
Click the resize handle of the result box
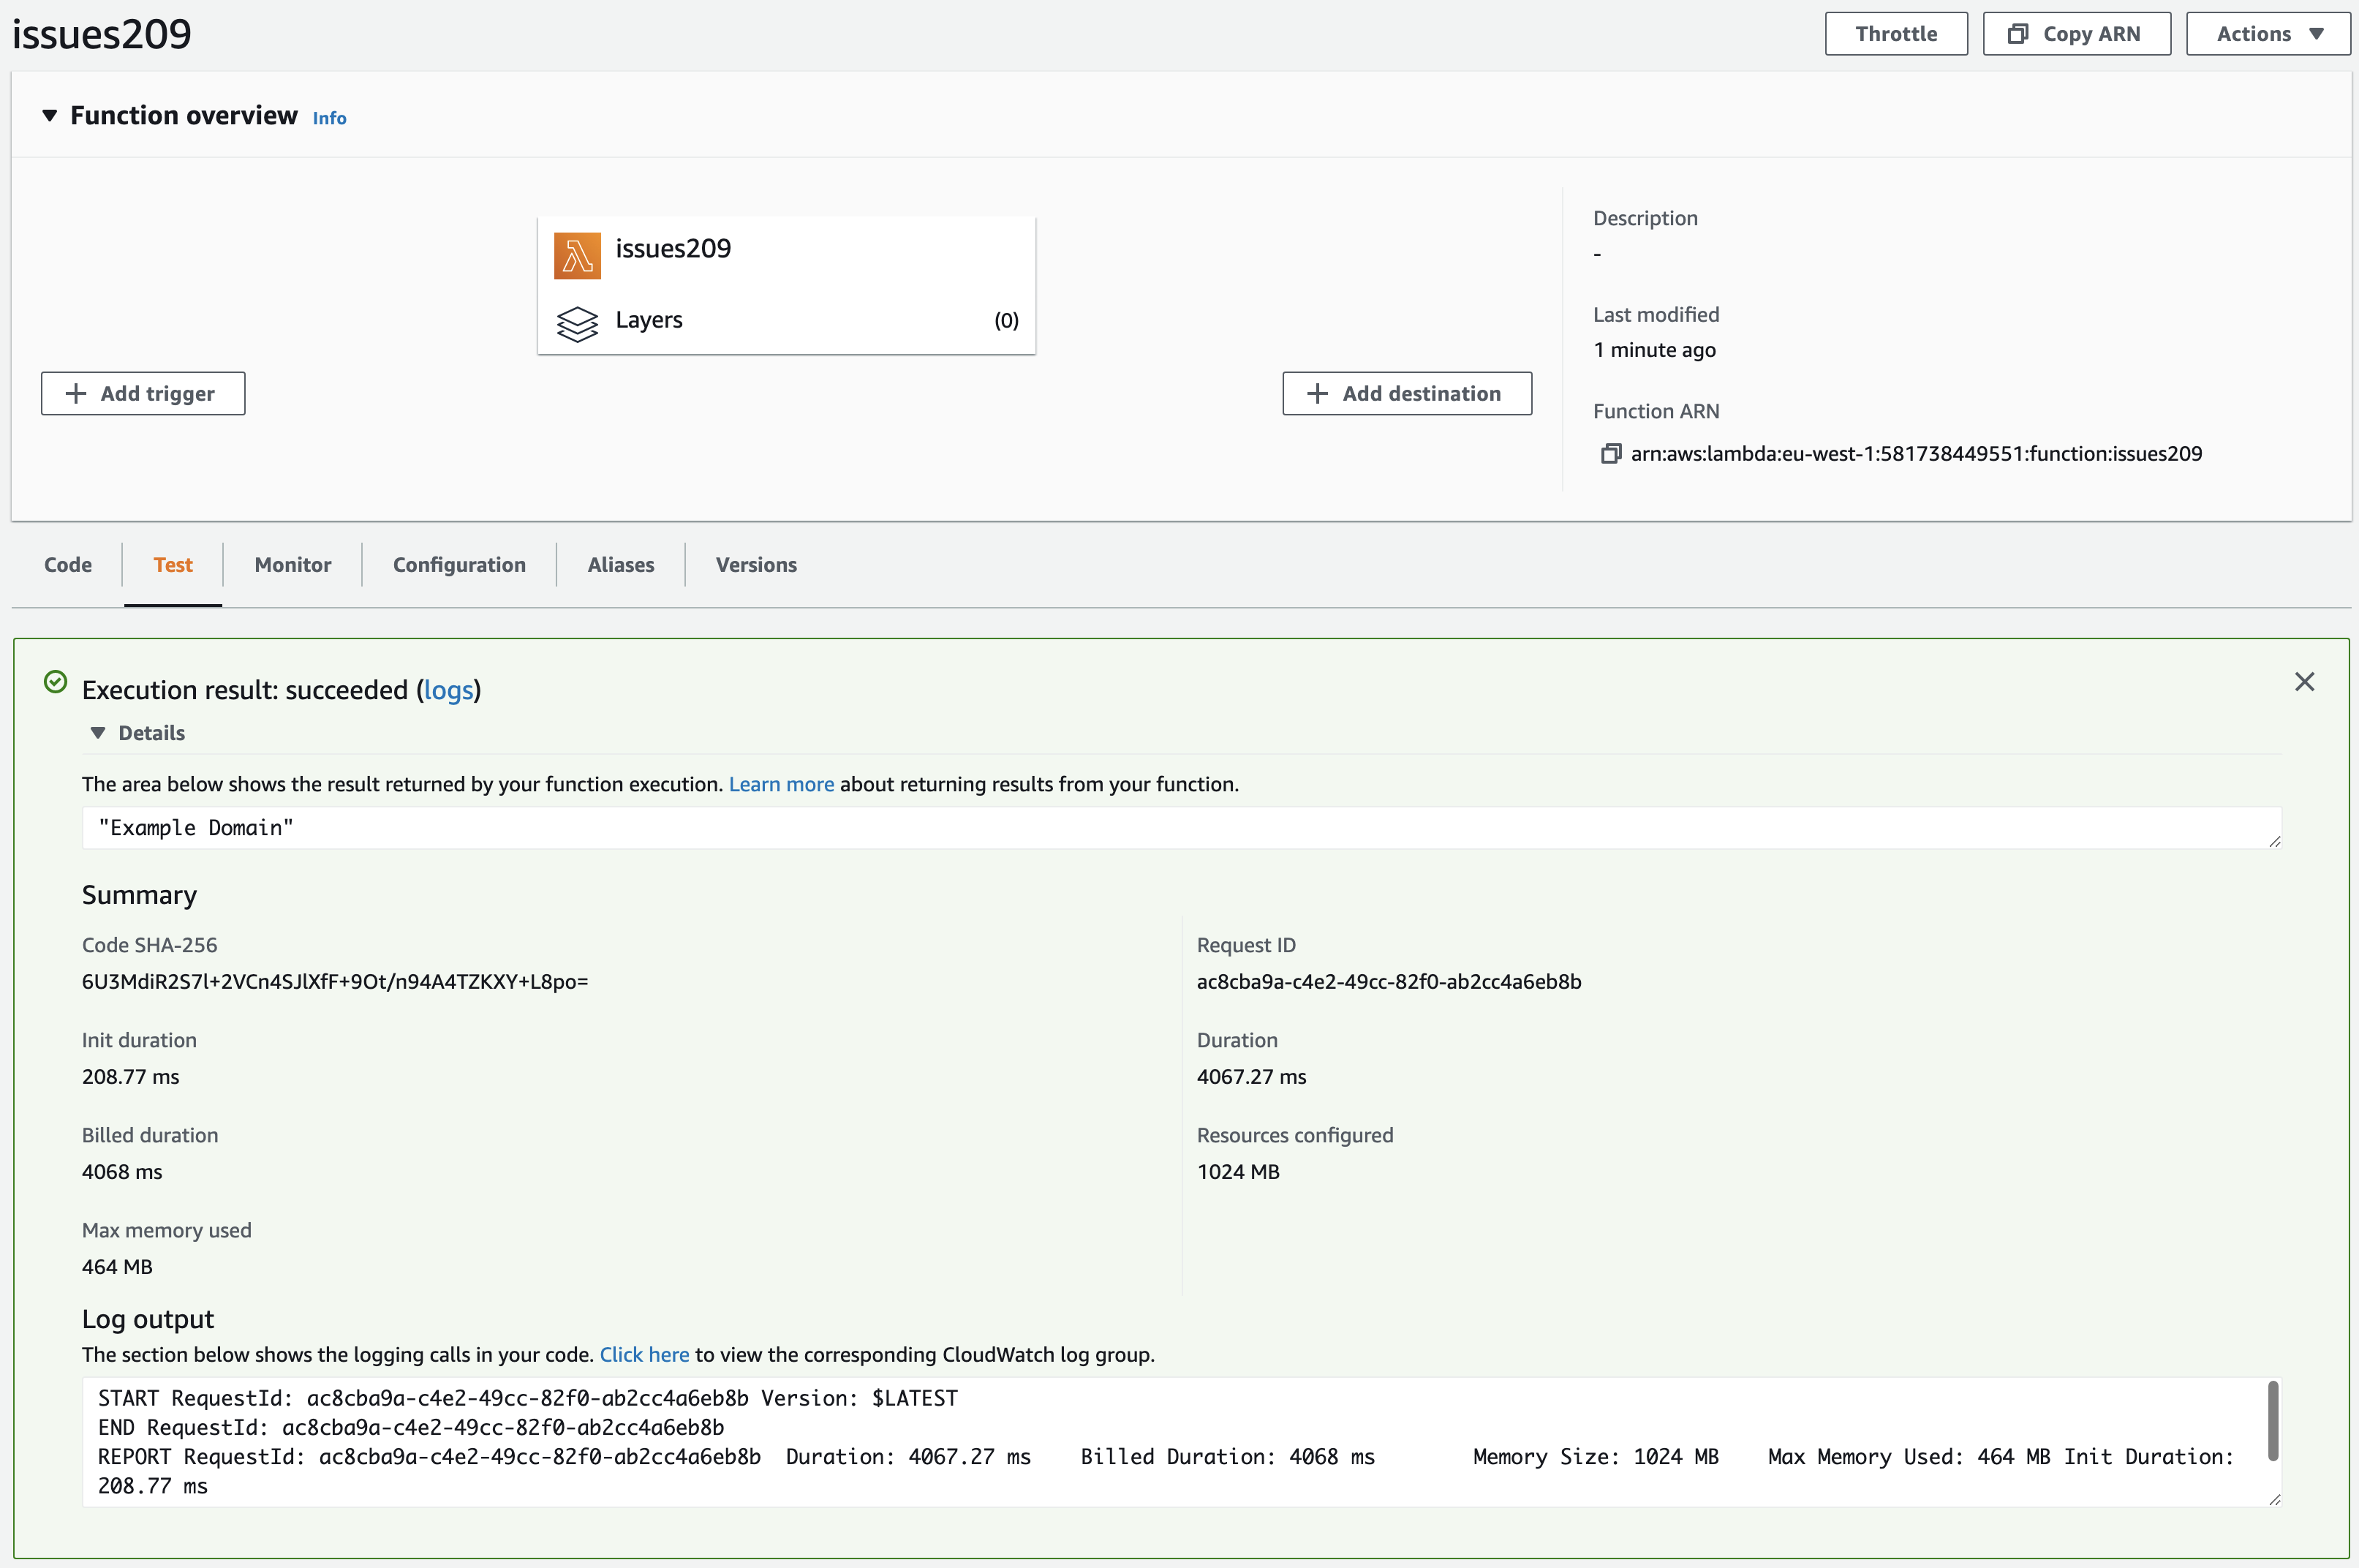[x=2275, y=842]
